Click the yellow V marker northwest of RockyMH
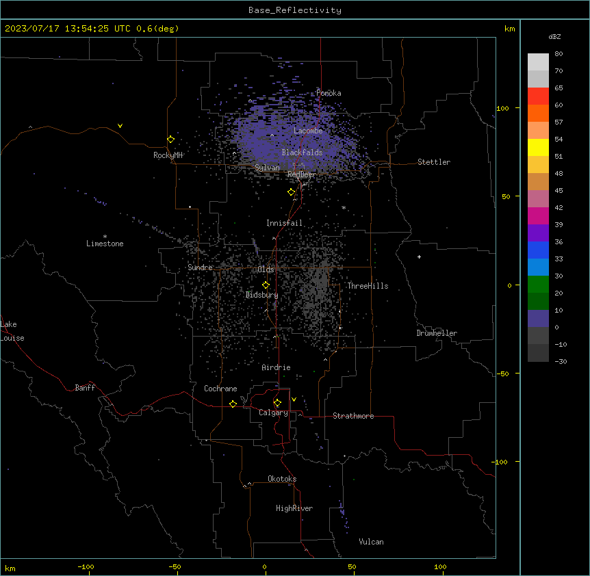Image resolution: width=590 pixels, height=576 pixels. coord(120,126)
